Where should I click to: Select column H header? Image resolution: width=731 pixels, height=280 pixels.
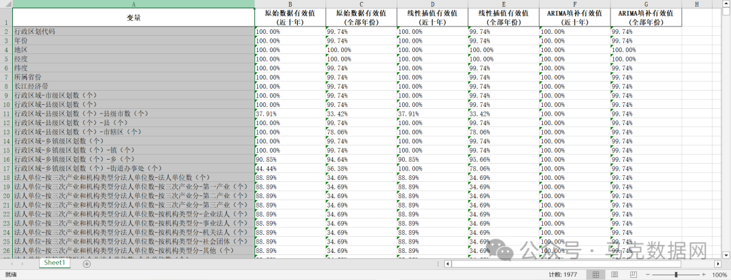pyautogui.click(x=697, y=4)
